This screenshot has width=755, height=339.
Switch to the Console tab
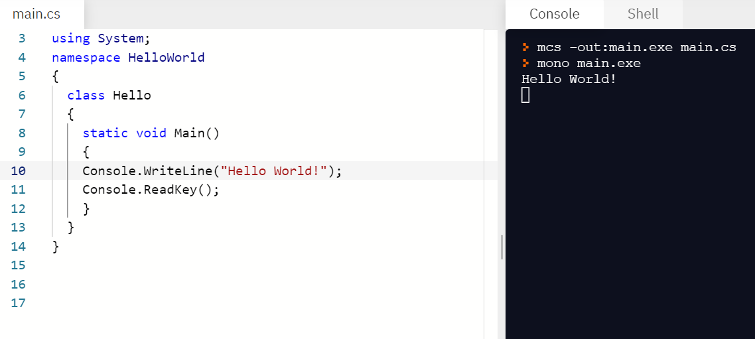[x=554, y=14]
